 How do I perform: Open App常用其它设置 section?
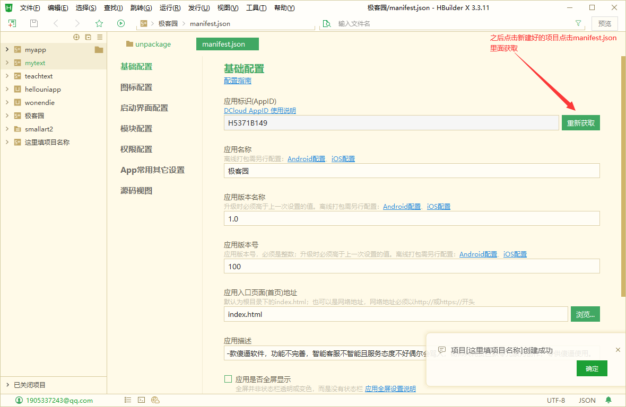[x=152, y=170]
